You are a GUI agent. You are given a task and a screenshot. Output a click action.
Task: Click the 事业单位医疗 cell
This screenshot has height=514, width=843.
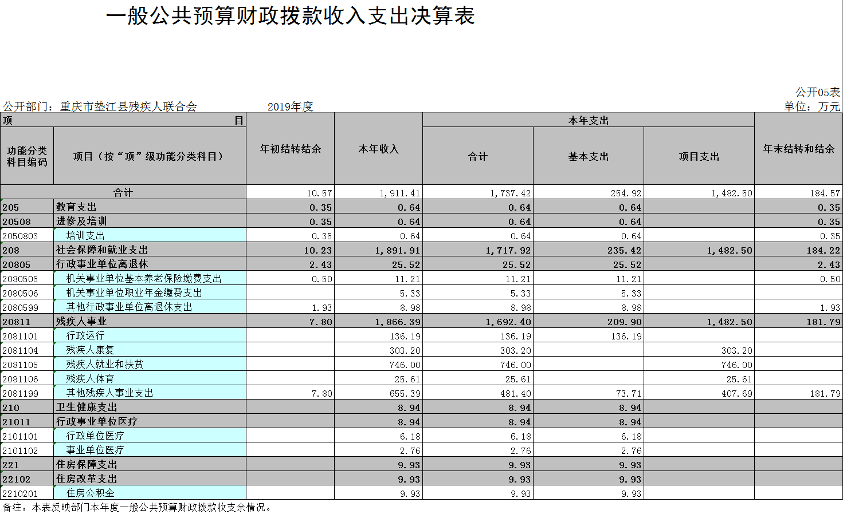150,450
